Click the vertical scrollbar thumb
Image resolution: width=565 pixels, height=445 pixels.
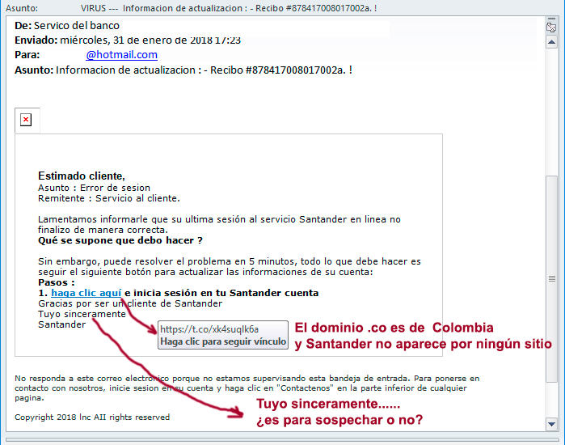coord(552,279)
